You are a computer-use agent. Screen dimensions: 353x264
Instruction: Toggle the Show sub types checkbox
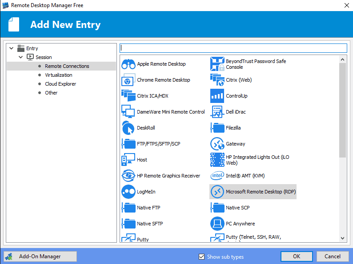coord(201,256)
